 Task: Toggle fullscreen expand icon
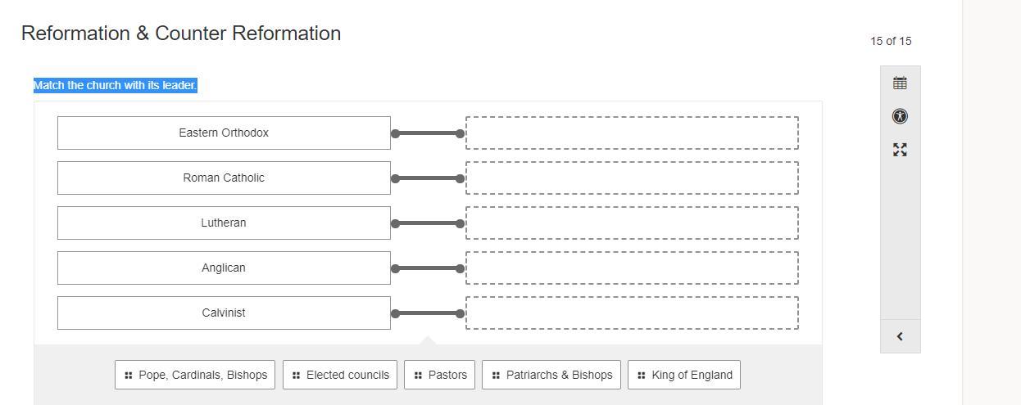click(900, 150)
